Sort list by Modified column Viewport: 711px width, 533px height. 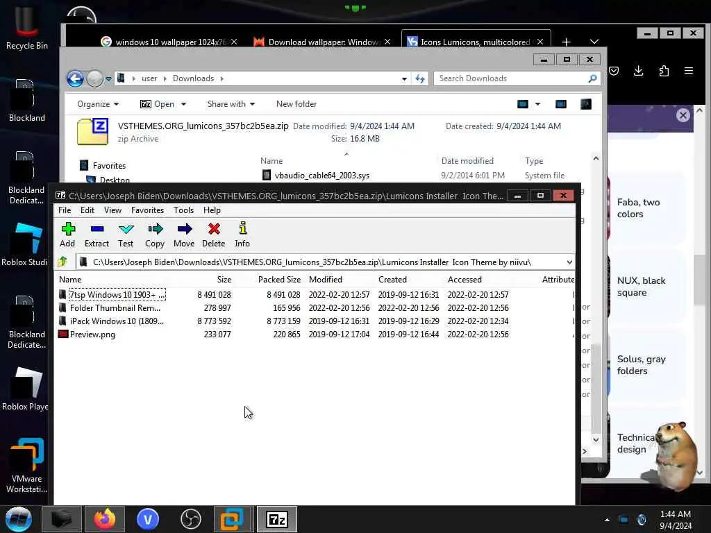(x=326, y=280)
